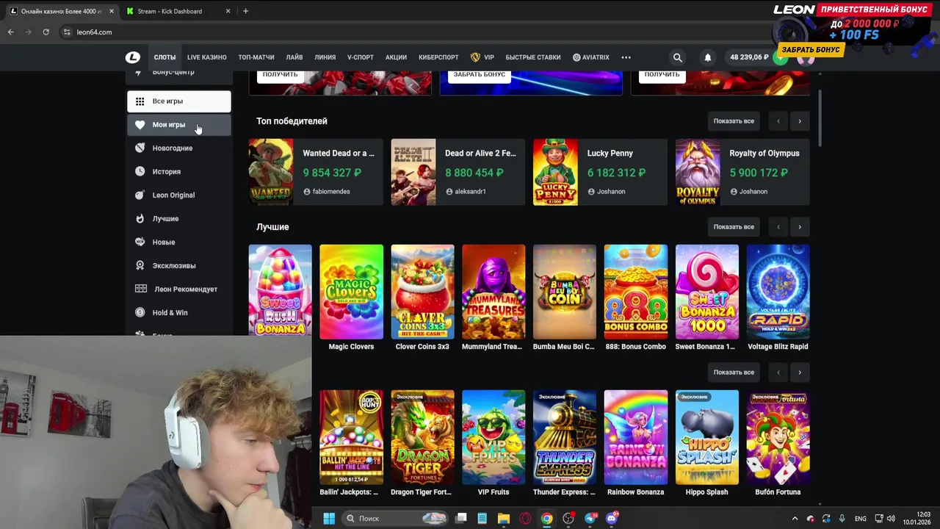This screenshot has height=529, width=940.
Task: Open Google Chrome from the taskbar
Action: pyautogui.click(x=546, y=519)
